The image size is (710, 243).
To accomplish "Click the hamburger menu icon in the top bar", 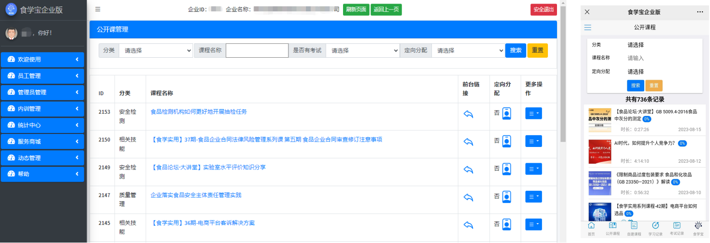I will tap(97, 9).
